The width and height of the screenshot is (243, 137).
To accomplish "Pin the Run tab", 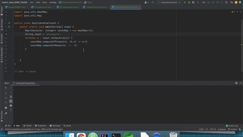I will click(6, 113).
